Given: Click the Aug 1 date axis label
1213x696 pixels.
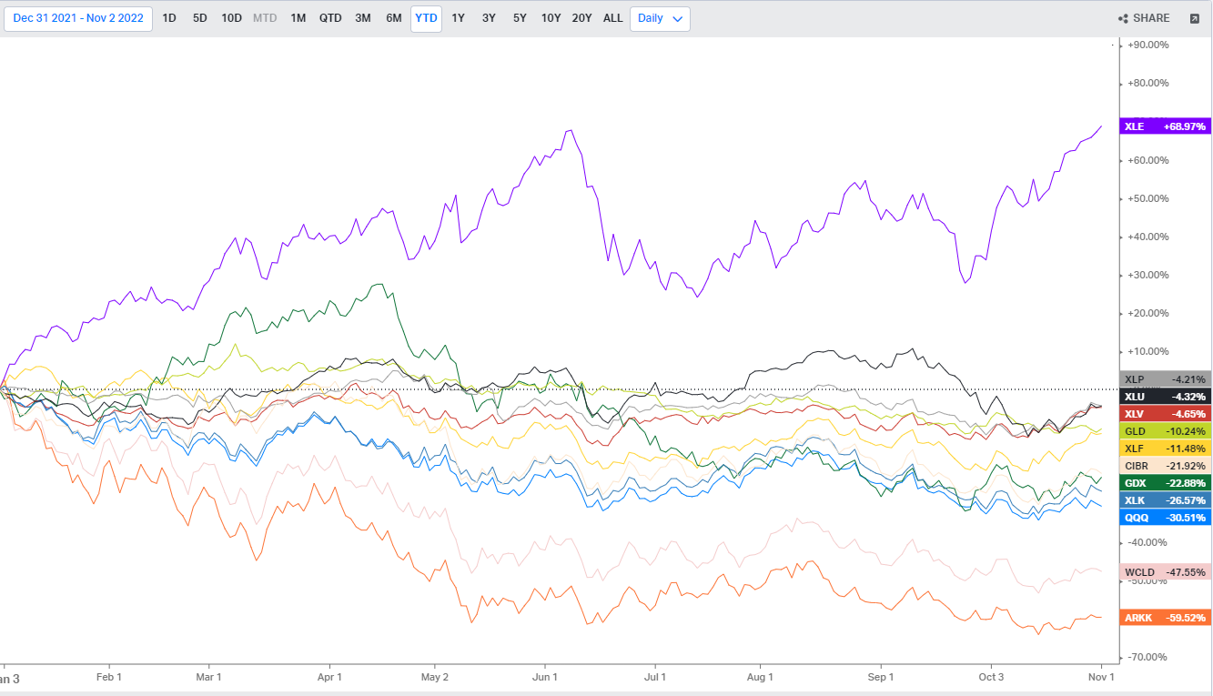Looking at the screenshot, I should [760, 677].
